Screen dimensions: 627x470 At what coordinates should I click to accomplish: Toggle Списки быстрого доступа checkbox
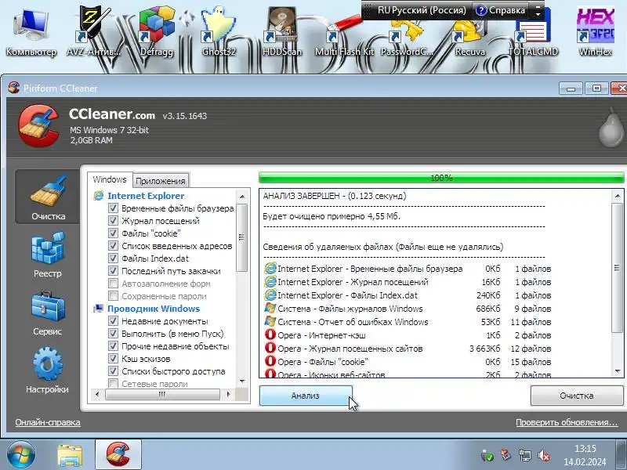point(113,371)
